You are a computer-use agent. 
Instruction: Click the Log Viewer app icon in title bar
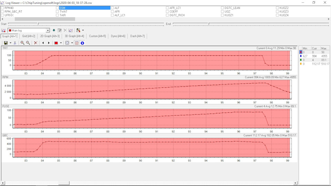point(2,3)
